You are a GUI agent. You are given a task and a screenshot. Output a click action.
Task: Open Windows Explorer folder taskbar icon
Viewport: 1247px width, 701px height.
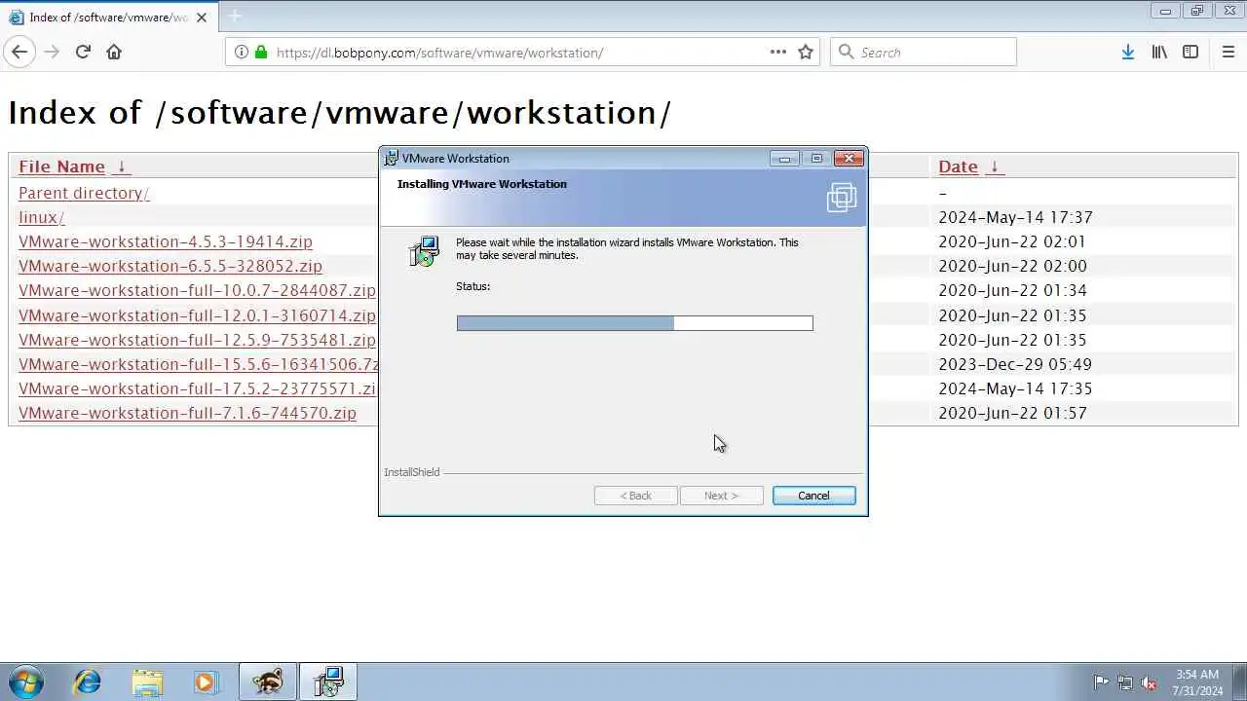pyautogui.click(x=147, y=682)
